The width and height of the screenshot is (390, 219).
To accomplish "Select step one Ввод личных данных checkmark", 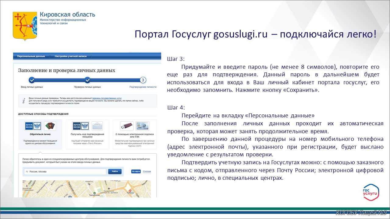I will pos(32,80).
